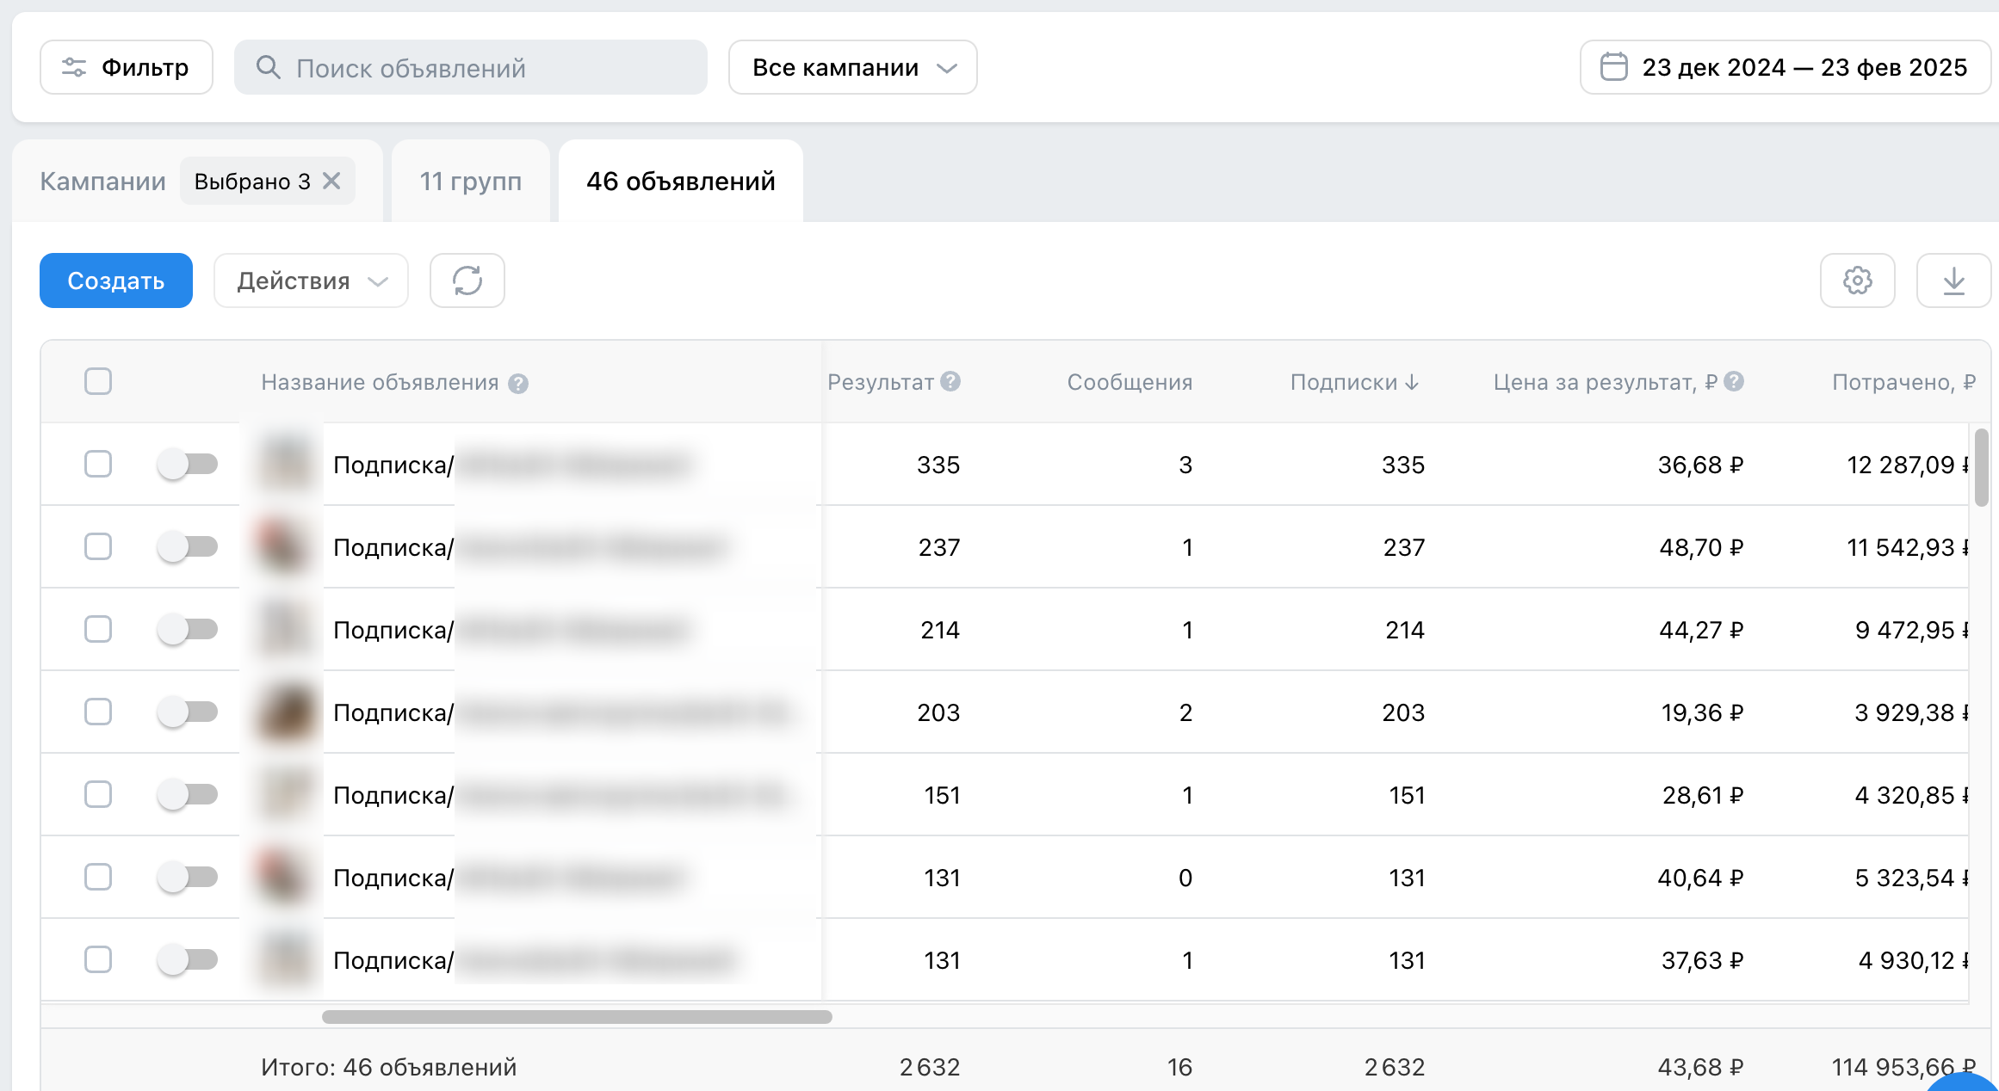Screen dimensions: 1999x1091
Task: Click the horizontal table scrollbar
Action: 577,1017
